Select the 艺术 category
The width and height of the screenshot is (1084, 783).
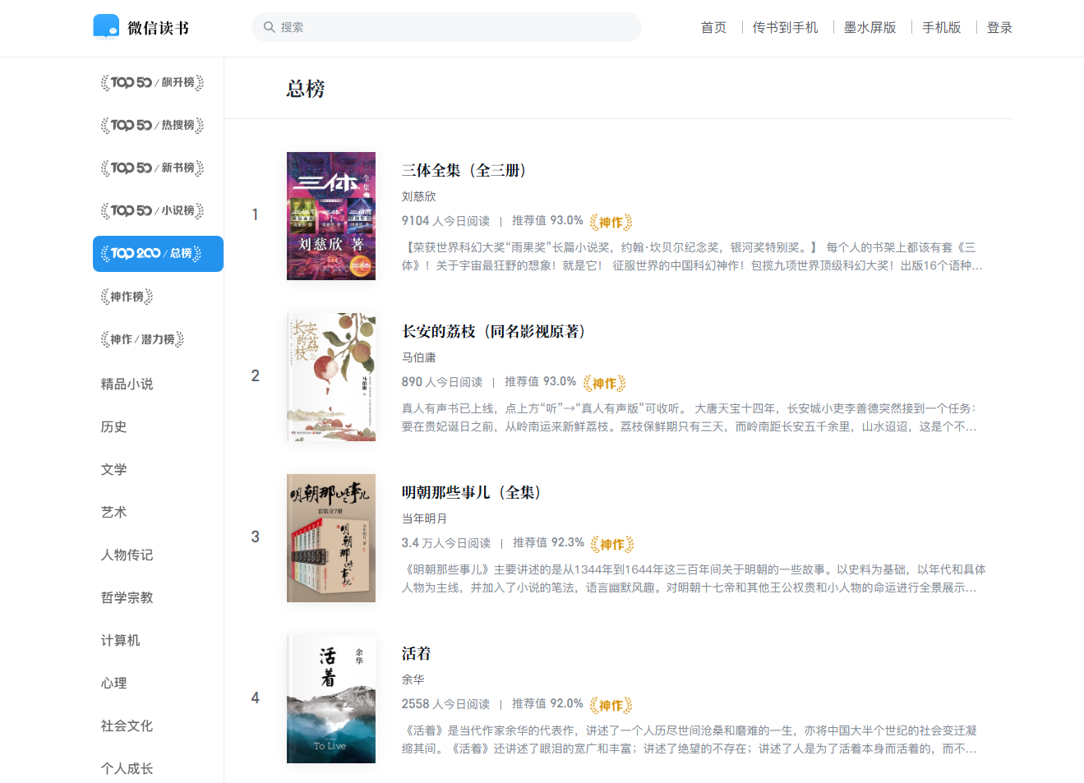pos(114,512)
